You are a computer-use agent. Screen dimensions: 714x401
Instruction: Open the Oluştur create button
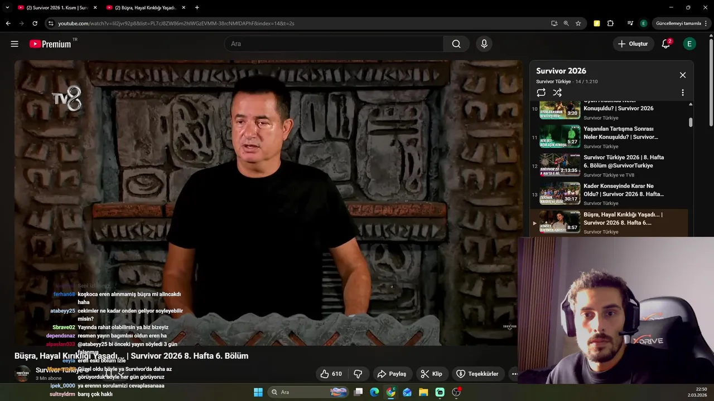[633, 44]
